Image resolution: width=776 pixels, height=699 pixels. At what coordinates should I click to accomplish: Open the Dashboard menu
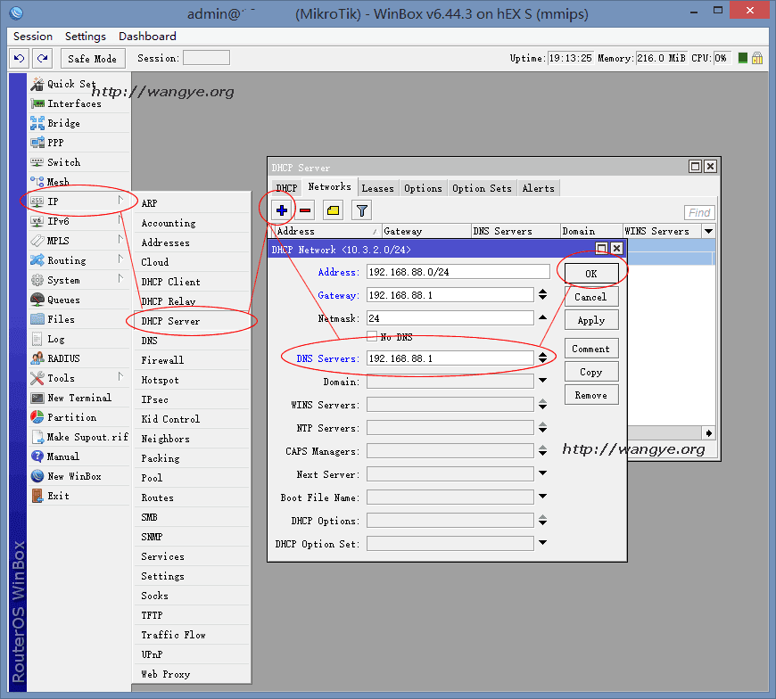point(147,37)
